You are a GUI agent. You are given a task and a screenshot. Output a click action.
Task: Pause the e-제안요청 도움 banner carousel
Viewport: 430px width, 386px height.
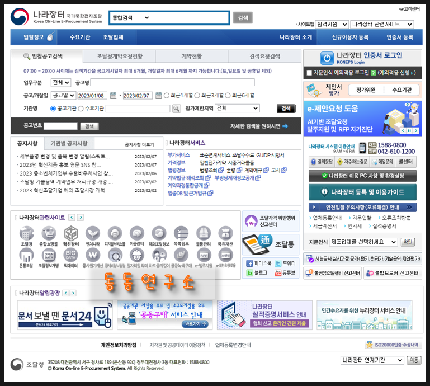pyautogui.click(x=409, y=130)
